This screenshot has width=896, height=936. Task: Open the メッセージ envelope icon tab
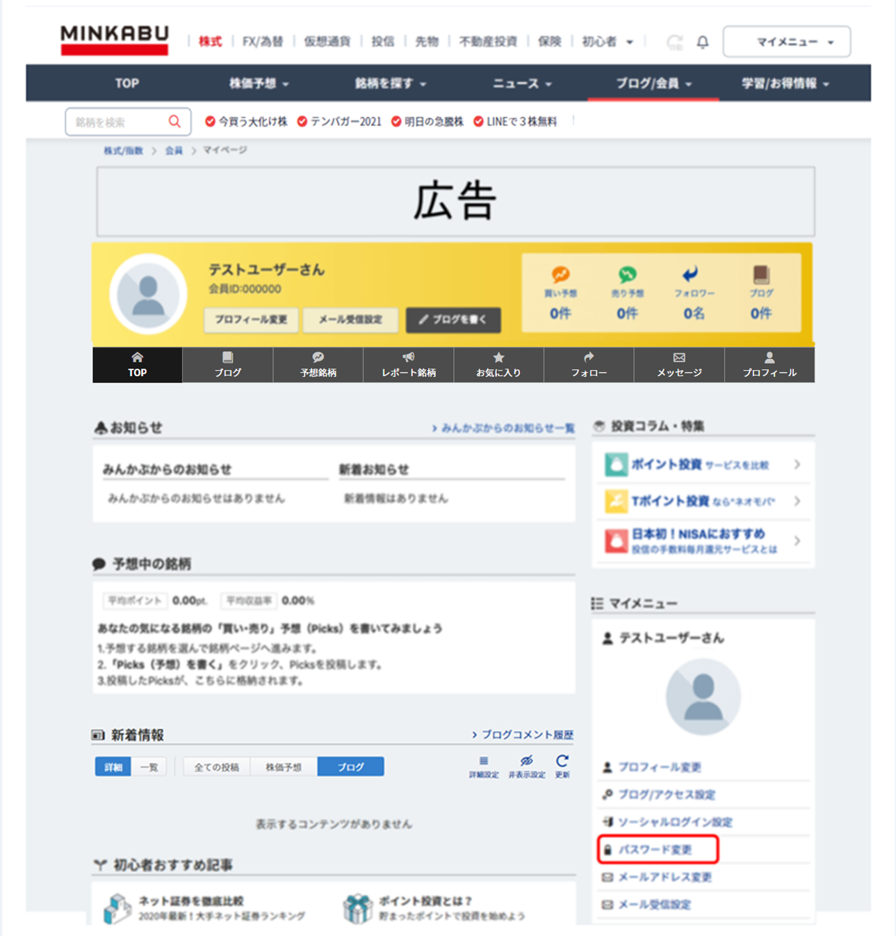pyautogui.click(x=679, y=364)
